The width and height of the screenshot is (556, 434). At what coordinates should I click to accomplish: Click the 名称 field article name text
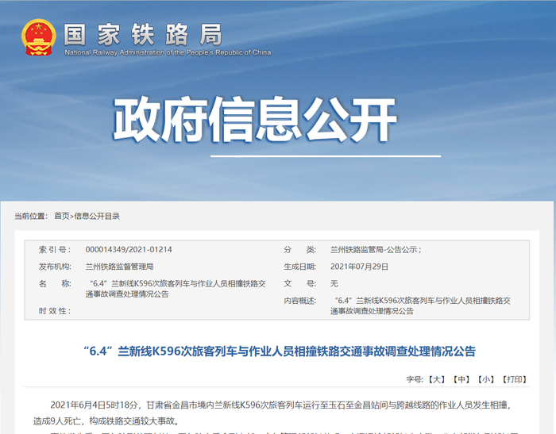[176, 289]
